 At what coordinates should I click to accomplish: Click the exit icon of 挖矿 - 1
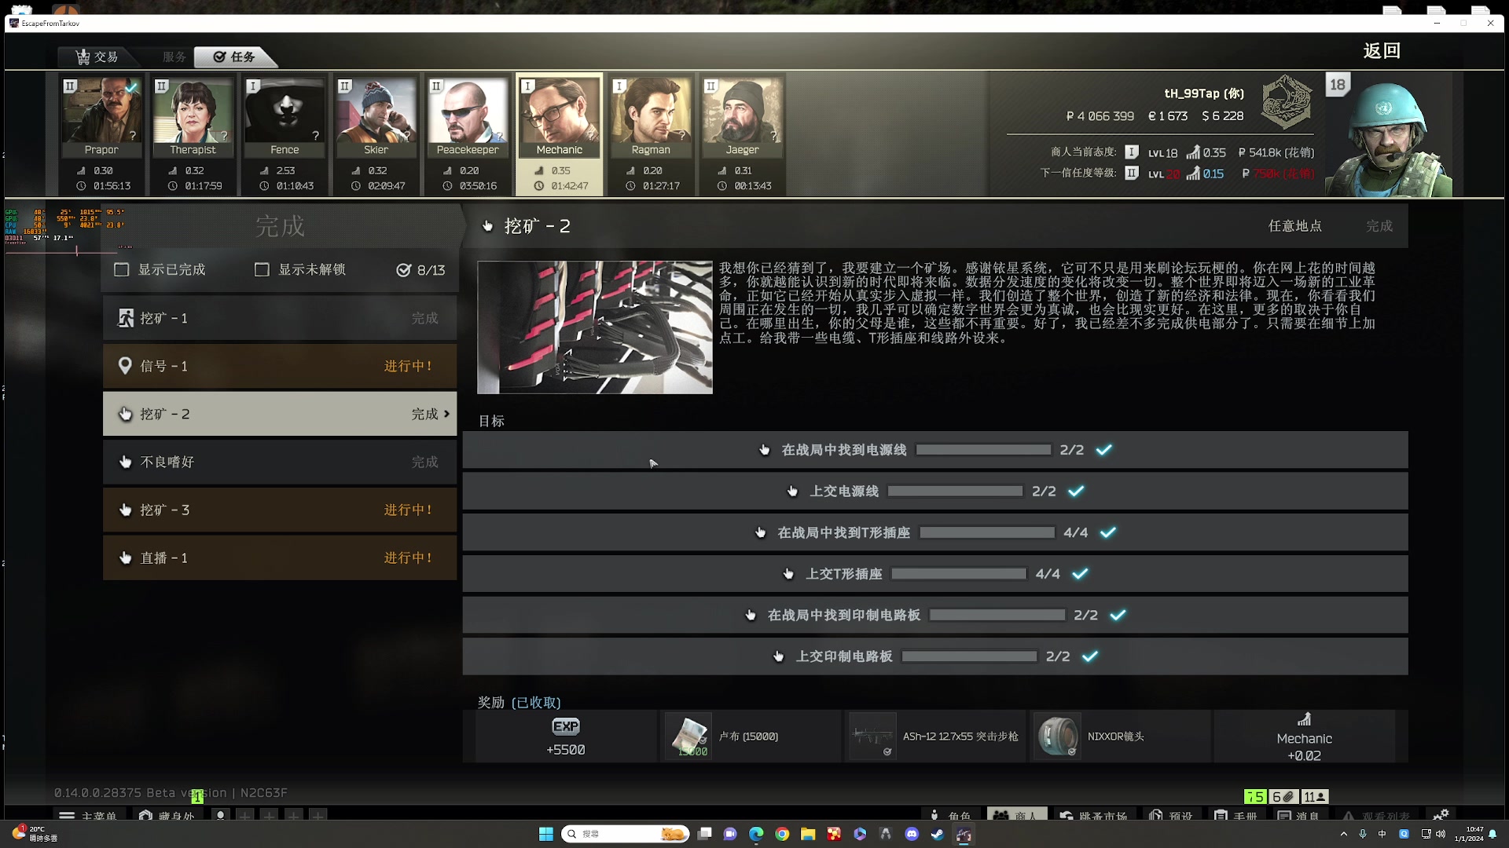[x=126, y=318]
